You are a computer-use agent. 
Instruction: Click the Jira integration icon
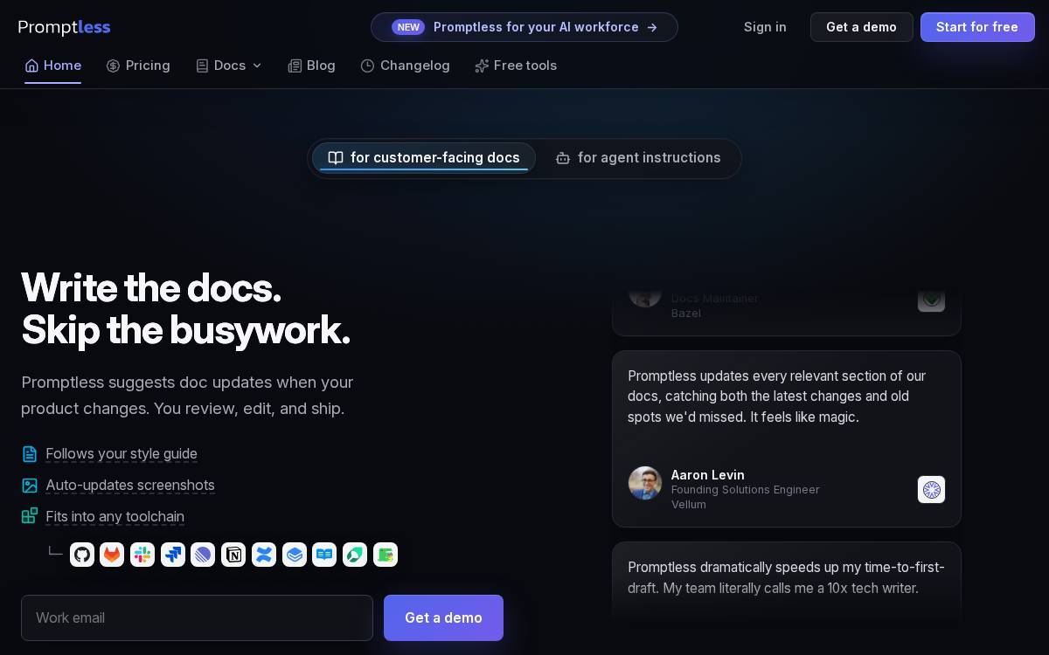173,555
